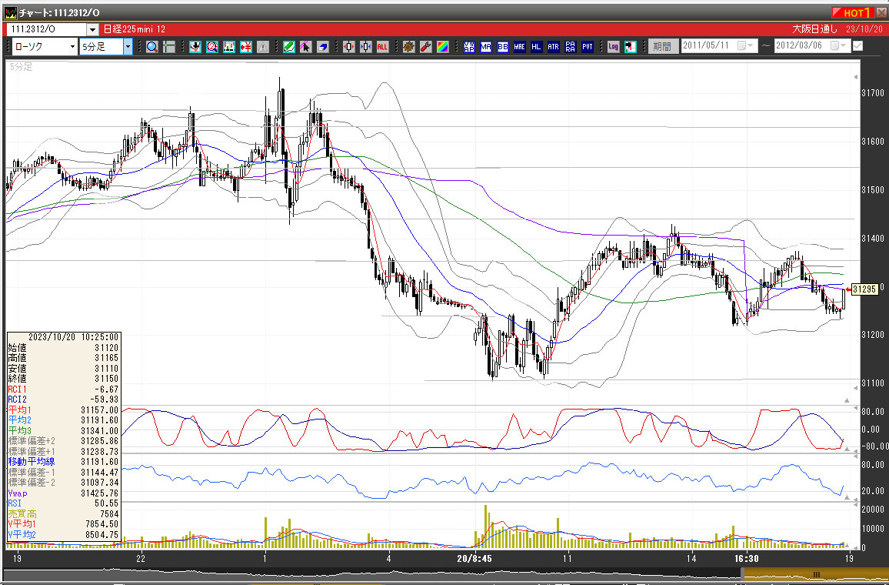Click the RSI 50.55 row in data panel
This screenshot has height=585, width=889.
point(64,503)
